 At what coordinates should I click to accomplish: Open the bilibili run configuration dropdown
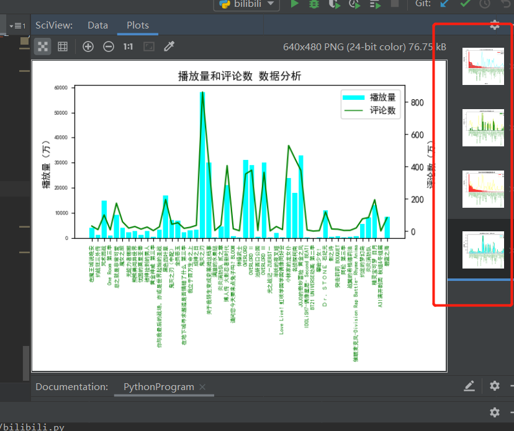pos(247,4)
